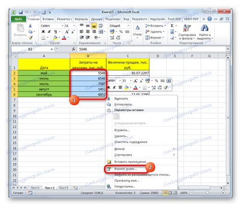Image resolution: width=241 pixels, height=206 pixels.
Task: Click the Copy icon in clipboard group
Action: (30, 32)
